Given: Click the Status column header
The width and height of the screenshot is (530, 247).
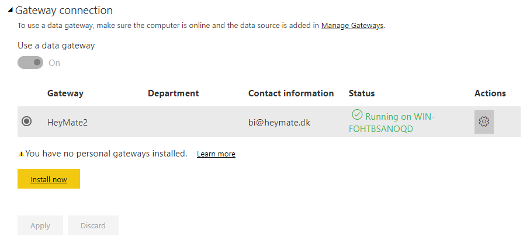Looking at the screenshot, I should tap(362, 93).
